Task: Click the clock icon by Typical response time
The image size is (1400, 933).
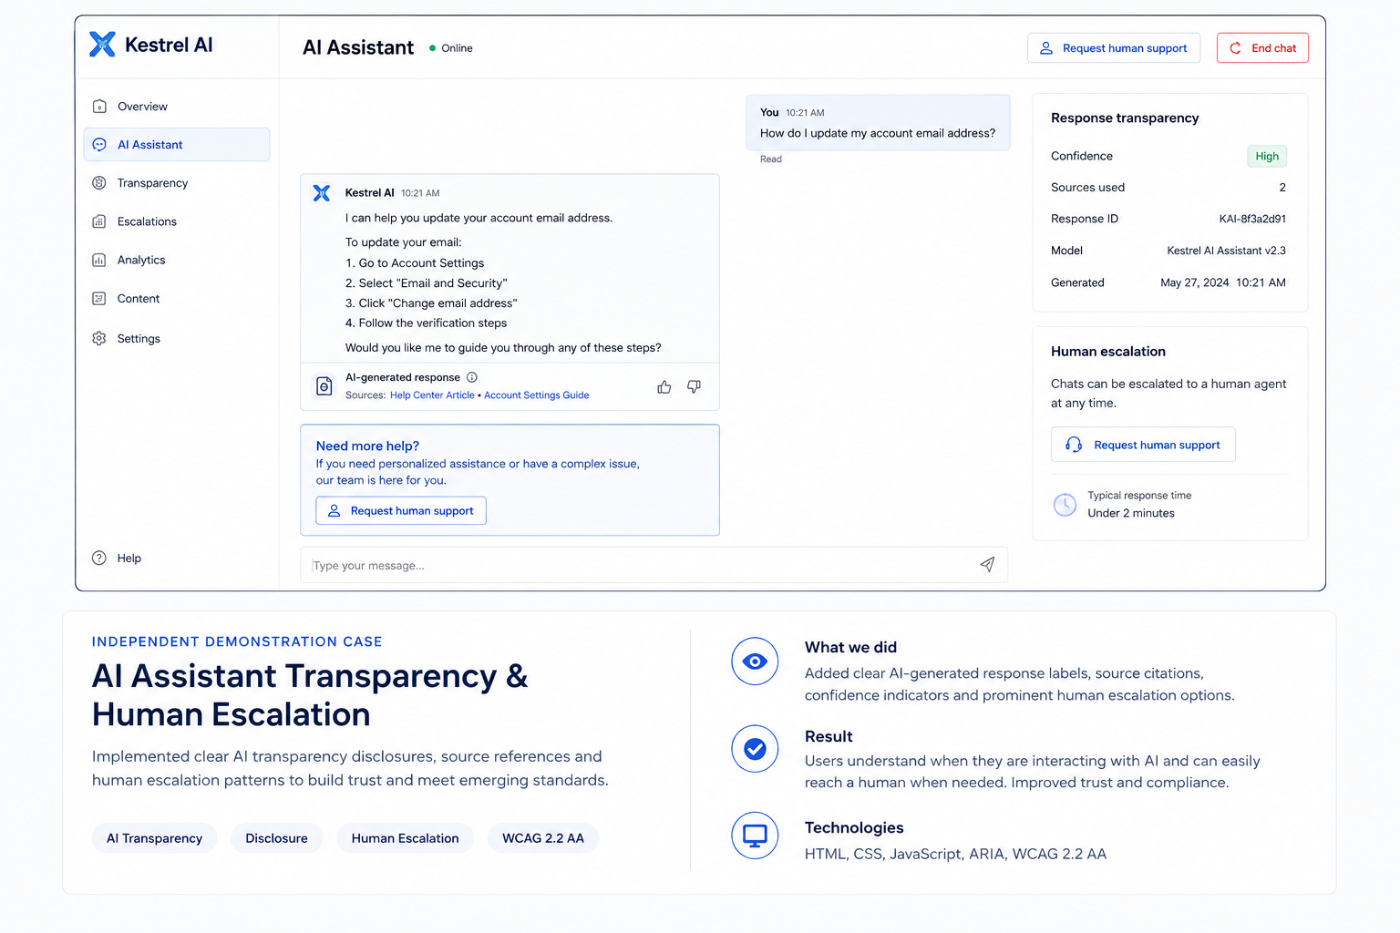Action: (x=1065, y=504)
